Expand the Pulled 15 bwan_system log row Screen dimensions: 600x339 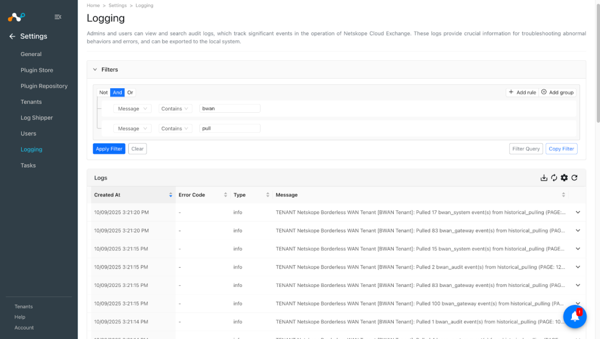pos(578,248)
